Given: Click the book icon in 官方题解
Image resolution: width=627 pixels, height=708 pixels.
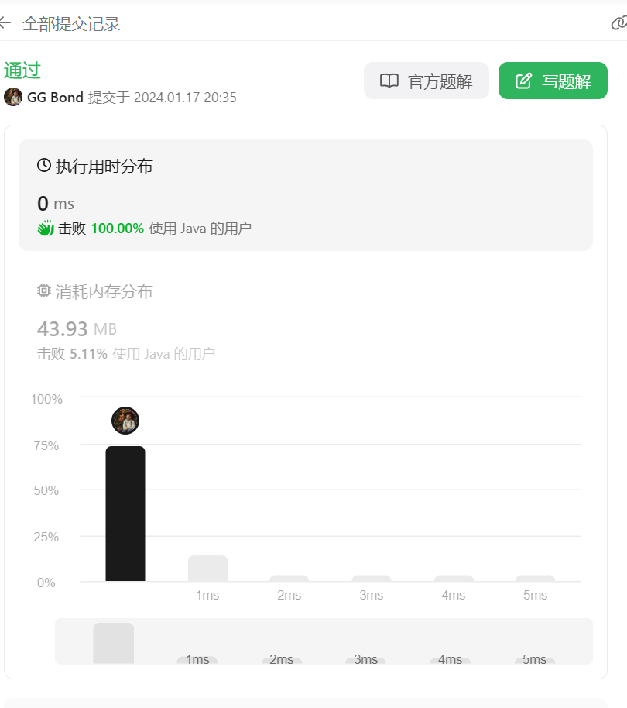Looking at the screenshot, I should (x=389, y=81).
